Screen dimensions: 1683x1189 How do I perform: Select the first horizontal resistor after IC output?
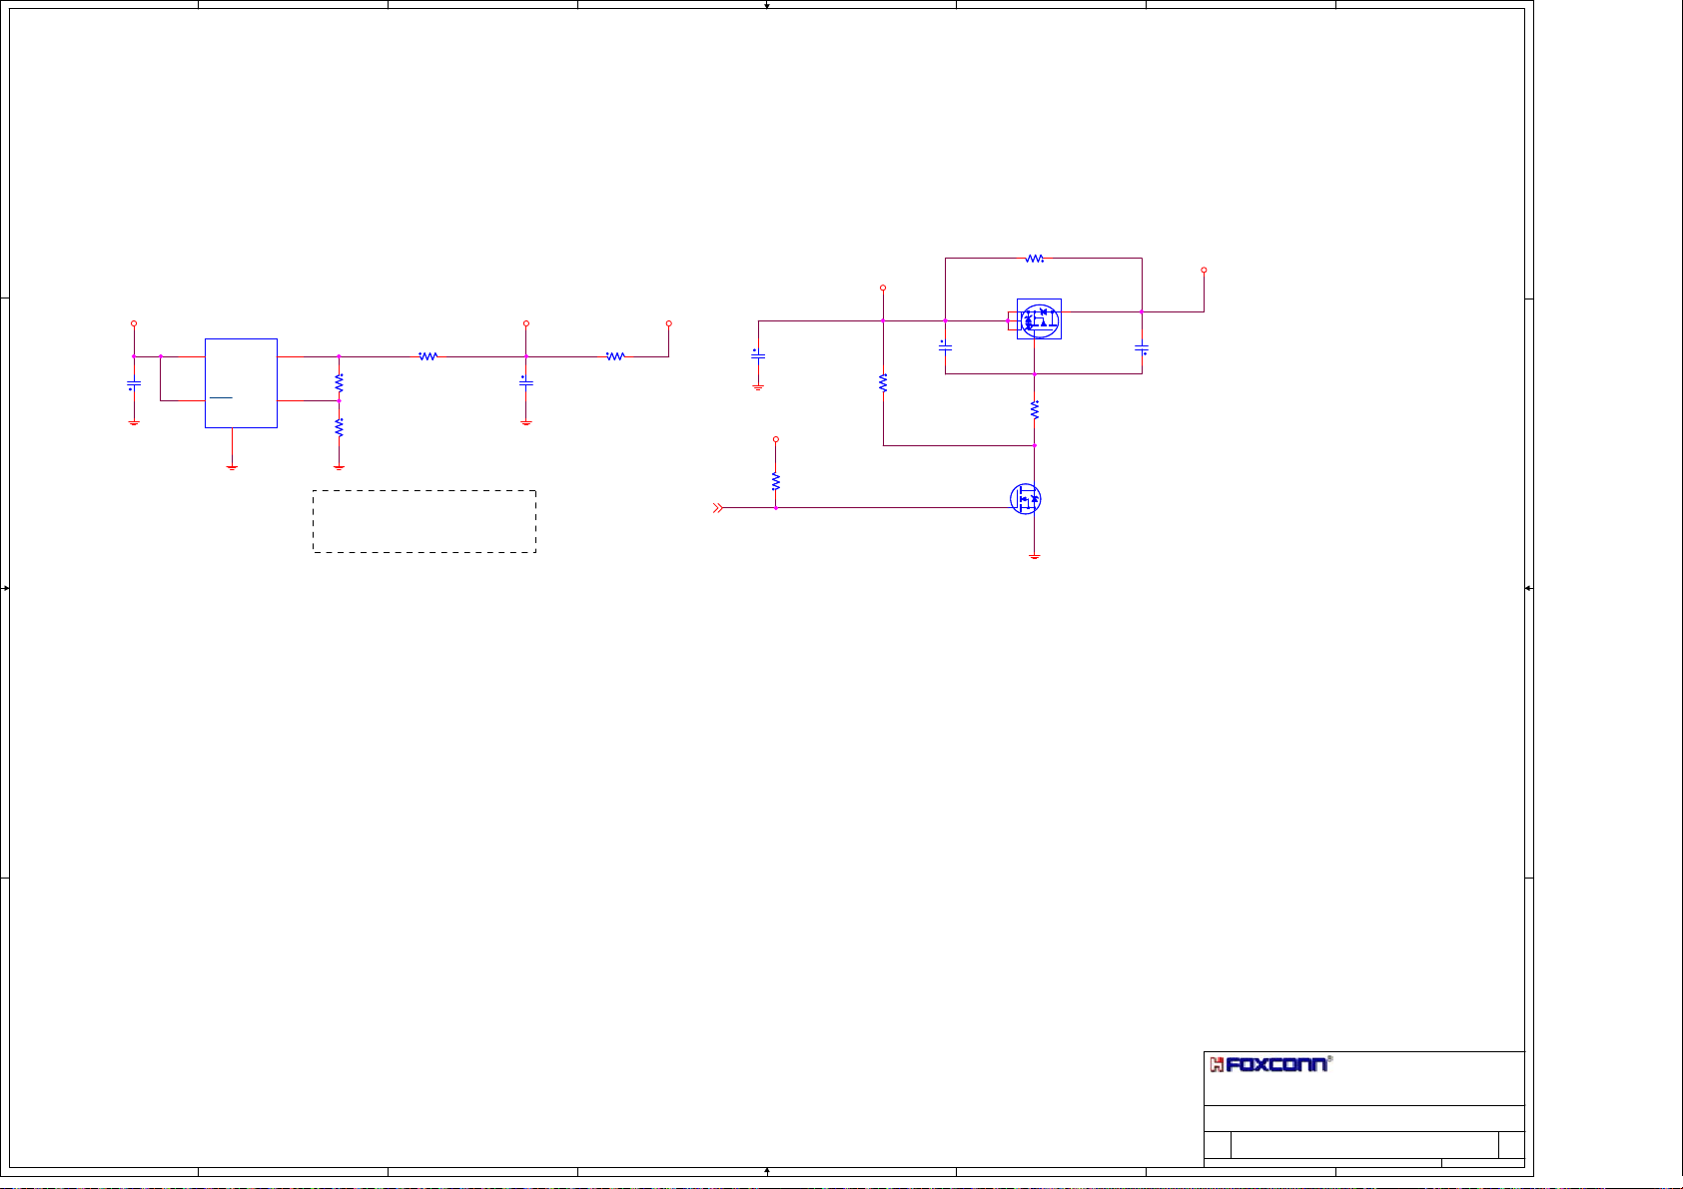(x=428, y=356)
